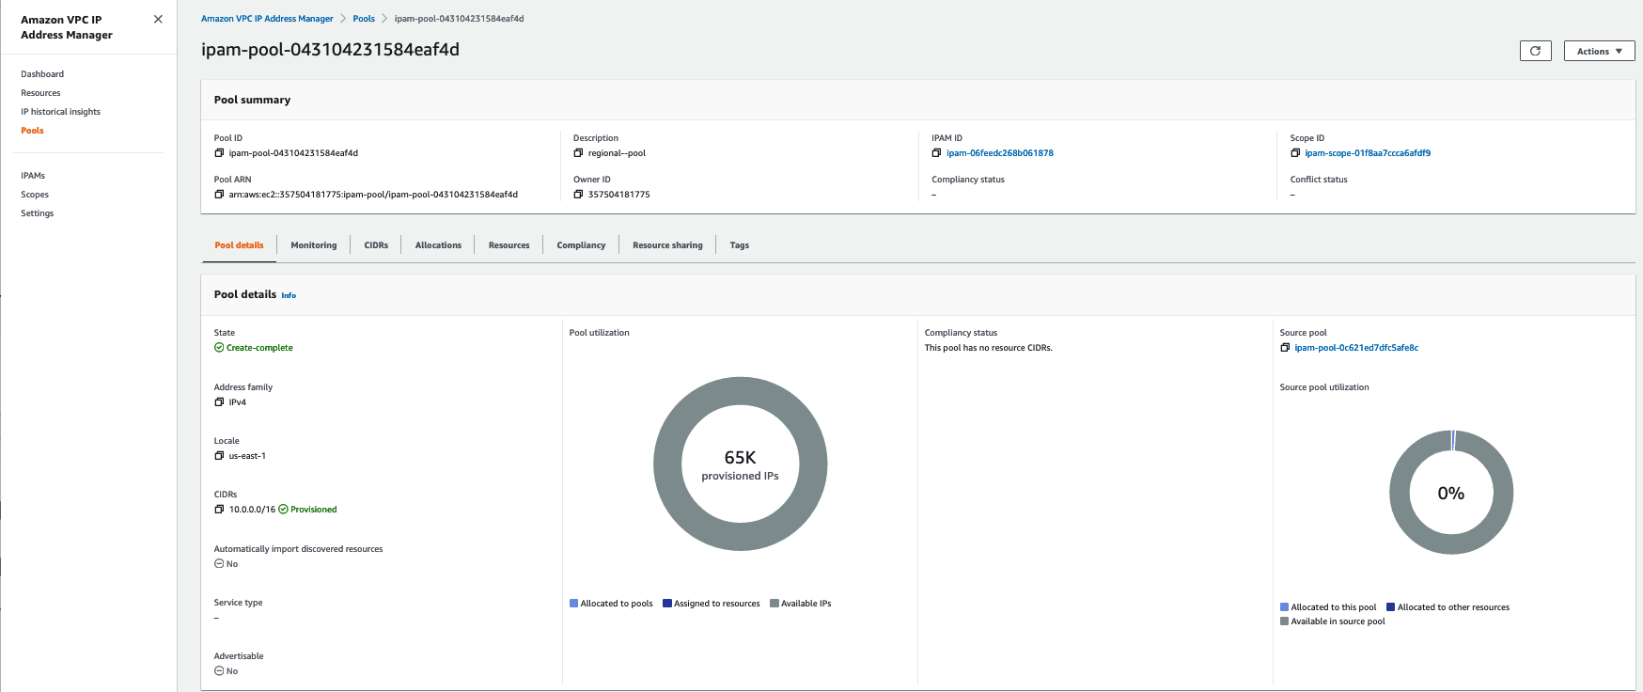Click the Allocated to this pool swatch
The width and height of the screenshot is (1643, 692).
pyautogui.click(x=1284, y=607)
